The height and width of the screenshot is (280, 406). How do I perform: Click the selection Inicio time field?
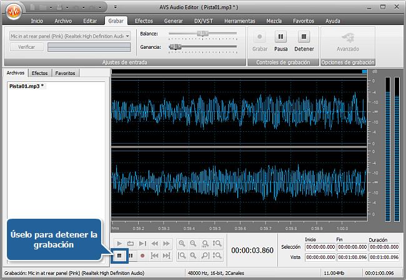point(319,247)
